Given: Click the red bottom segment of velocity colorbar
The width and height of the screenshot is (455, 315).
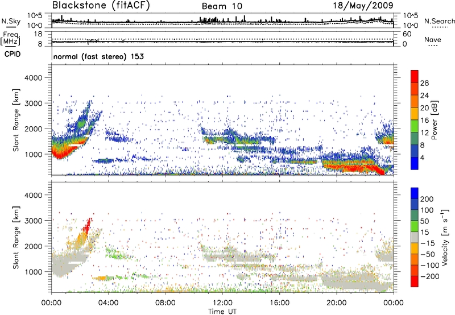Looking at the screenshot, I should click(415, 281).
